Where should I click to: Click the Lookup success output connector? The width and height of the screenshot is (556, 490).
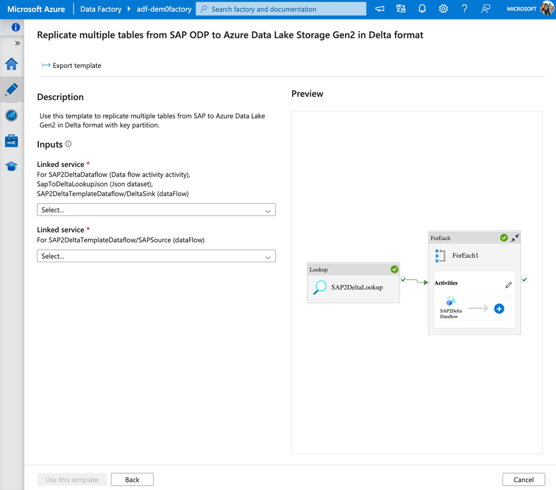[403, 280]
